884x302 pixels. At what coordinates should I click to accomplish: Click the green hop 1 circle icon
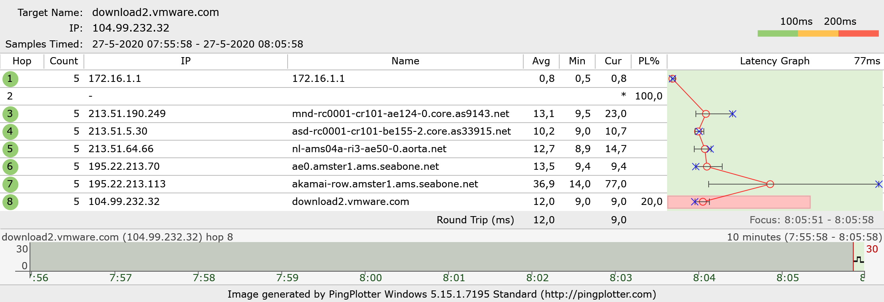point(10,79)
